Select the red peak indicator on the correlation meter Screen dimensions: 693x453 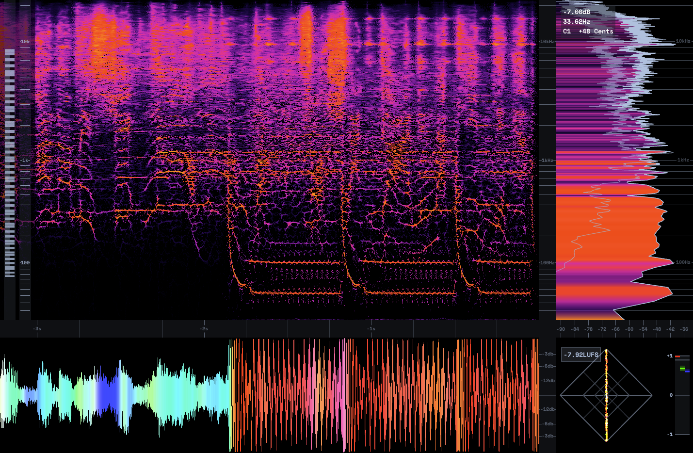click(x=677, y=356)
